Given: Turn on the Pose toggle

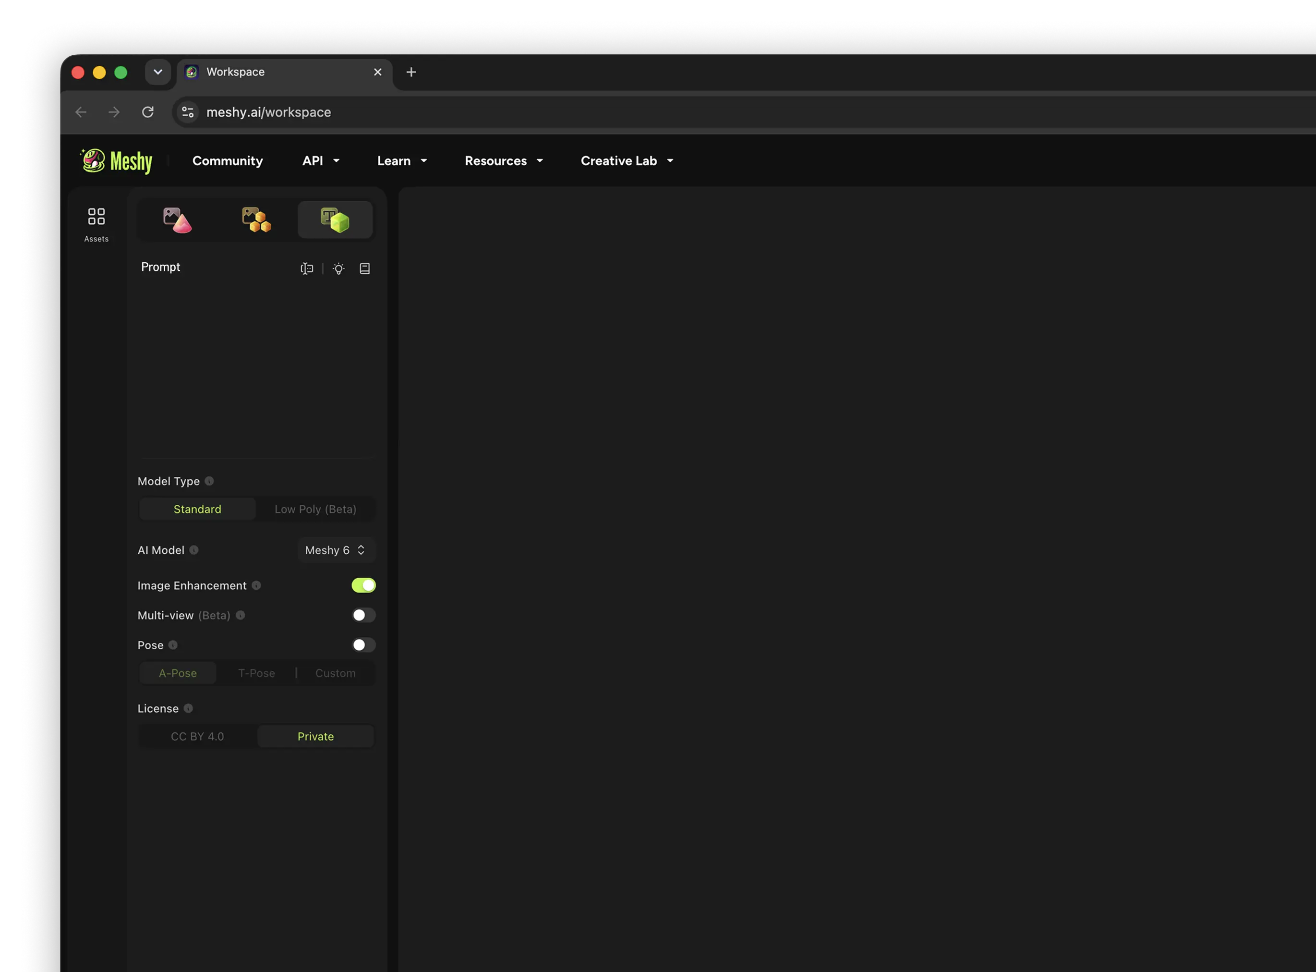Looking at the screenshot, I should [363, 645].
